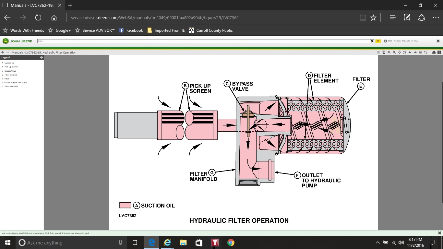Select legend item C - Bypass Valve
443x249 pixels.
pyautogui.click(x=9, y=71)
